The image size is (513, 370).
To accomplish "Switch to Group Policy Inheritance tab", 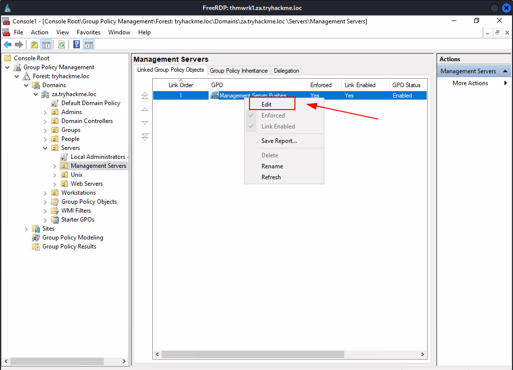I will pos(239,71).
